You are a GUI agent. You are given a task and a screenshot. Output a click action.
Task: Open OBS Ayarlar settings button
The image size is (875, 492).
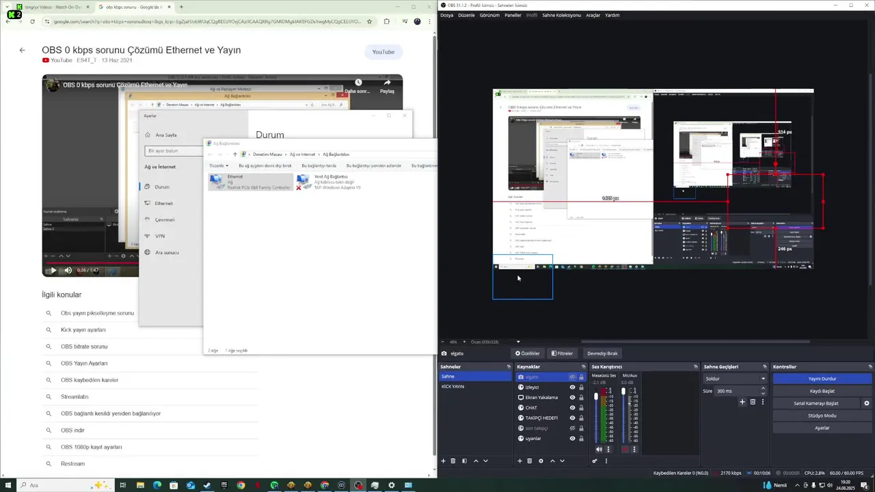pos(822,428)
